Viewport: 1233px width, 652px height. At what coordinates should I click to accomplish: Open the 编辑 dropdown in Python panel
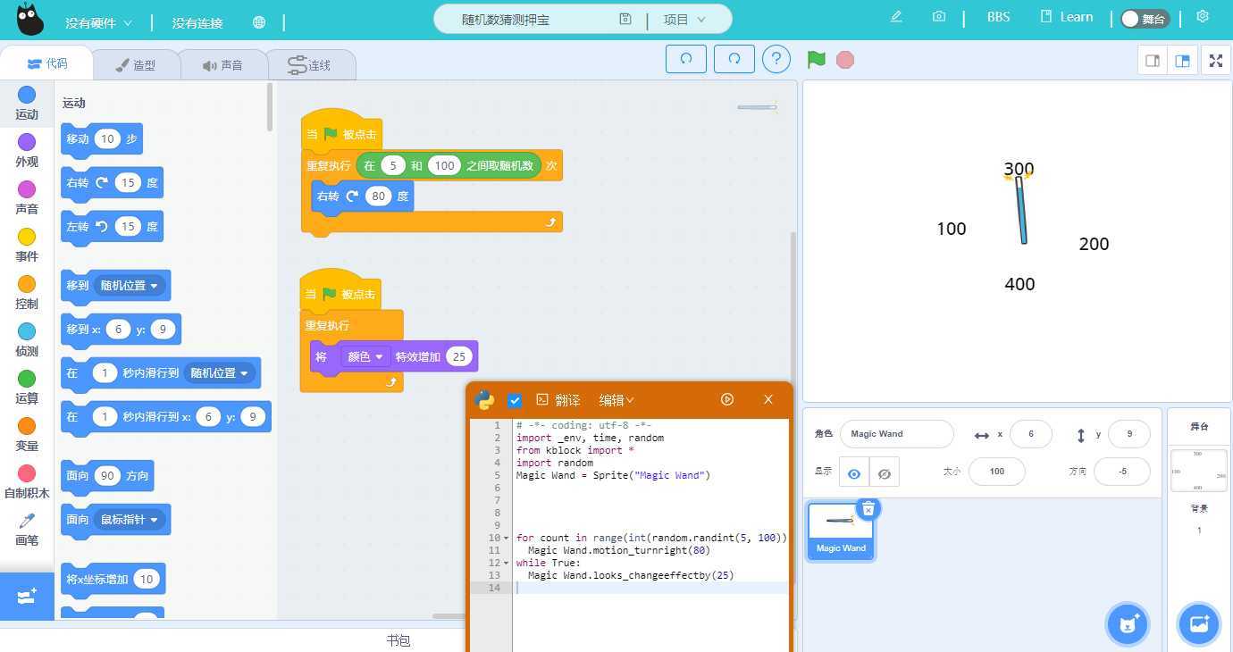616,400
